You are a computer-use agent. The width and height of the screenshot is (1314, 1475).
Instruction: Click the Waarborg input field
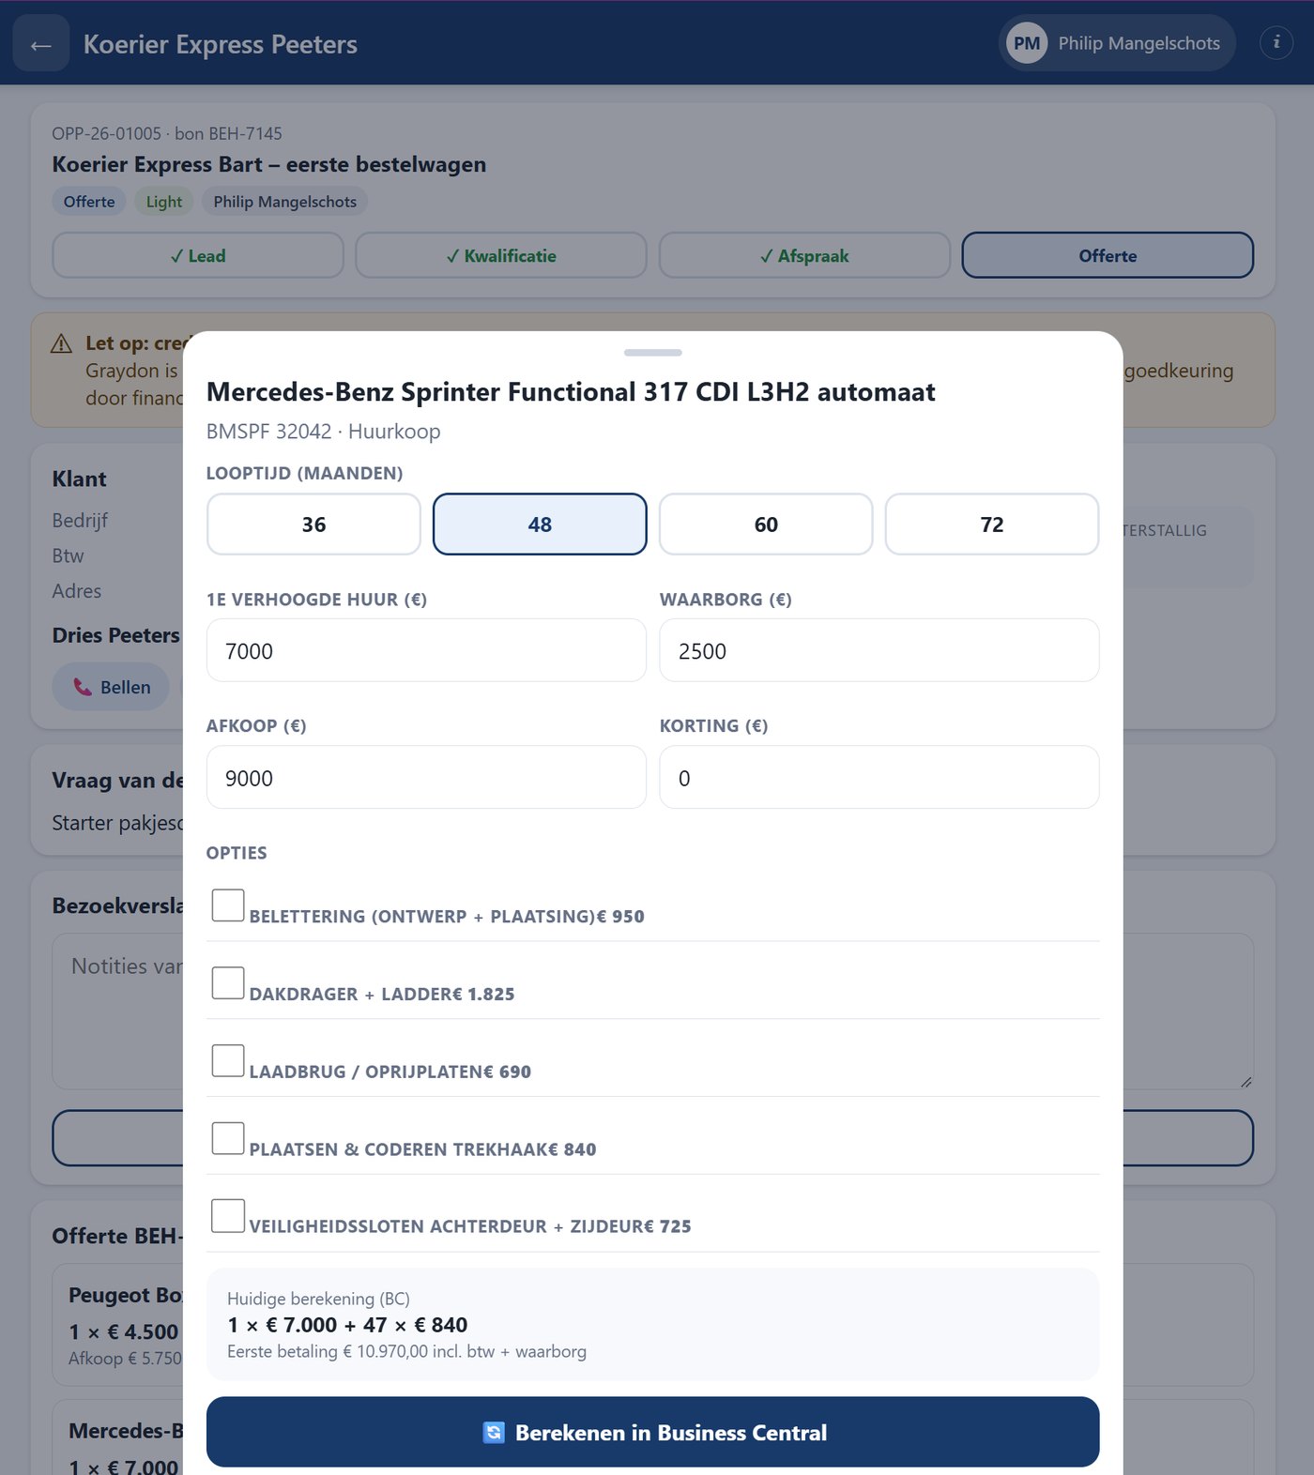tap(879, 650)
